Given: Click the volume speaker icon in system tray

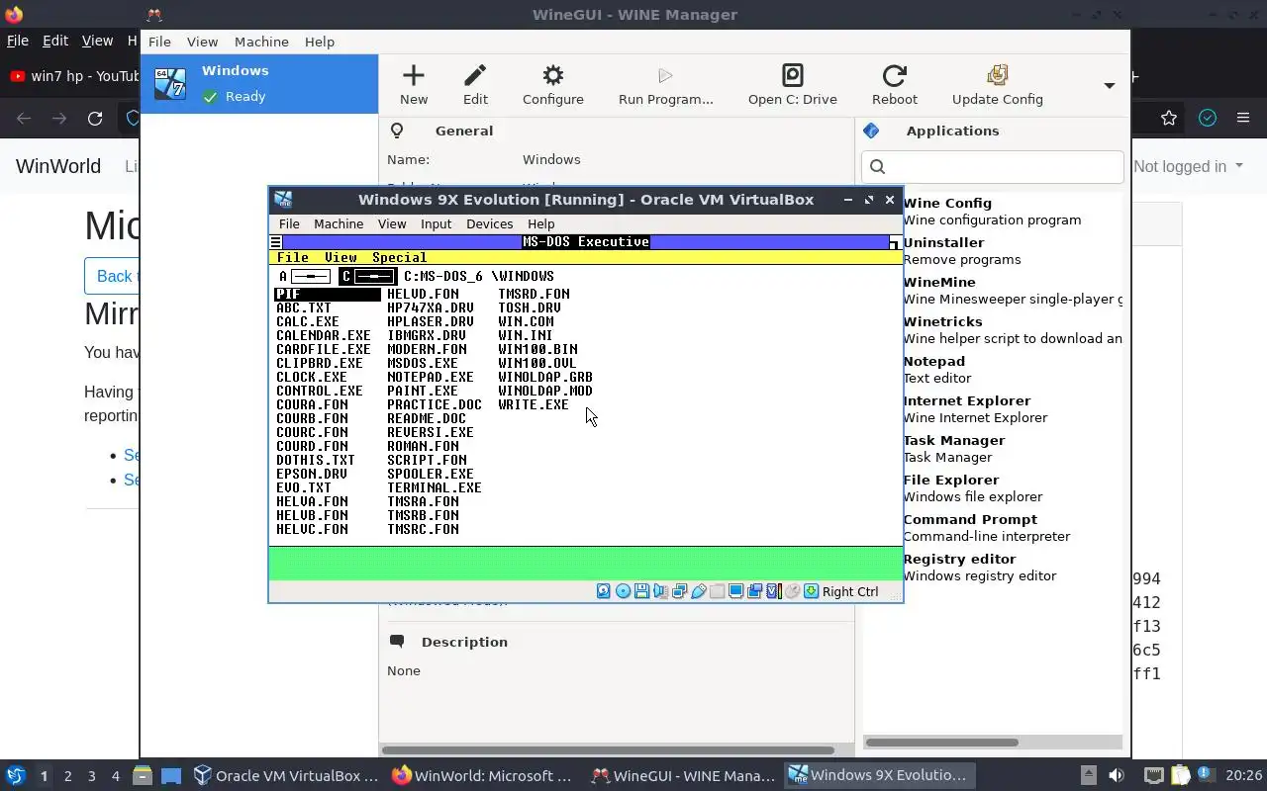Looking at the screenshot, I should pos(1117,776).
